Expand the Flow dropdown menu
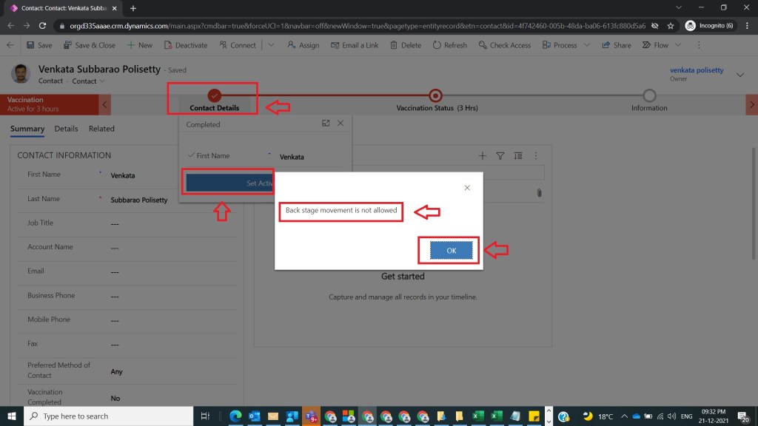Image resolution: width=758 pixels, height=426 pixels. (674, 45)
